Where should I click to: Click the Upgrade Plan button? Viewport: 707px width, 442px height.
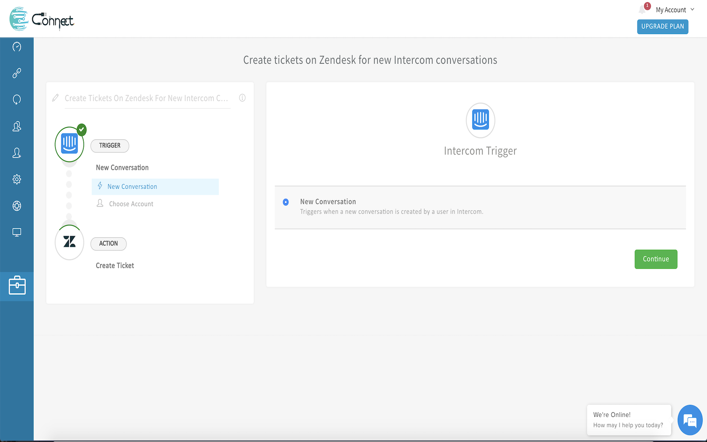(662, 27)
